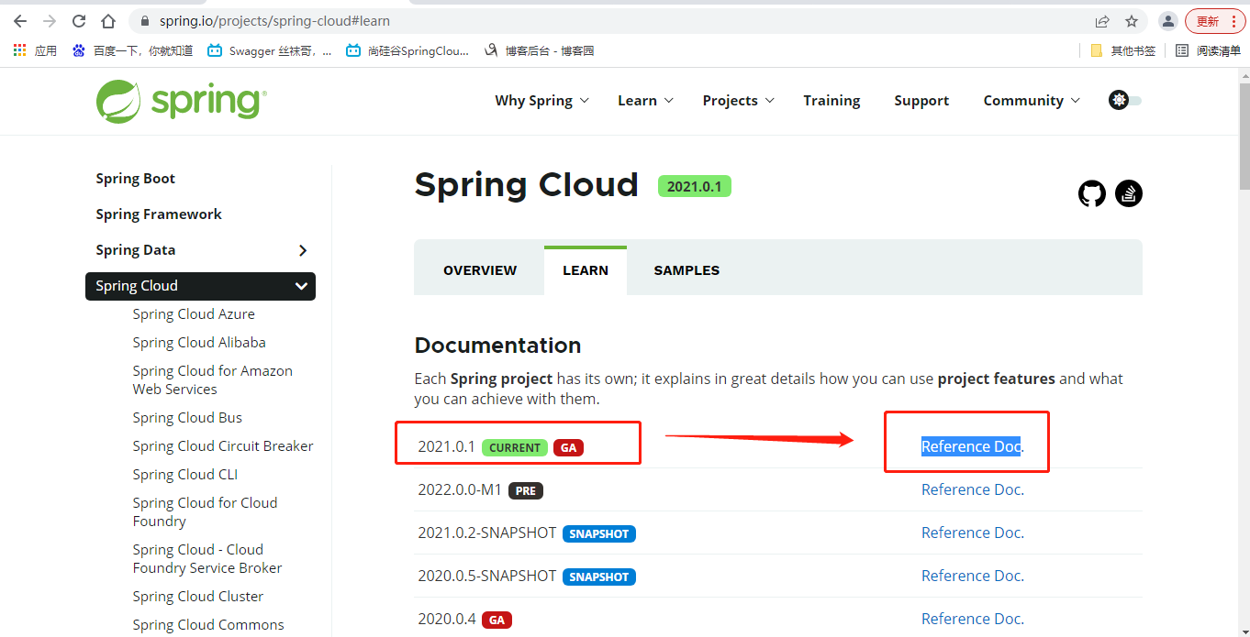The height and width of the screenshot is (637, 1250).
Task: Click the browser forward arrow
Action: tap(50, 21)
